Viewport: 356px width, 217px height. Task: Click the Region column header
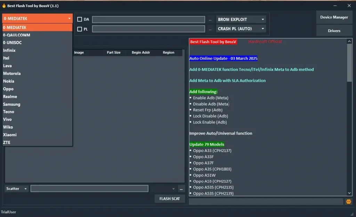click(169, 53)
